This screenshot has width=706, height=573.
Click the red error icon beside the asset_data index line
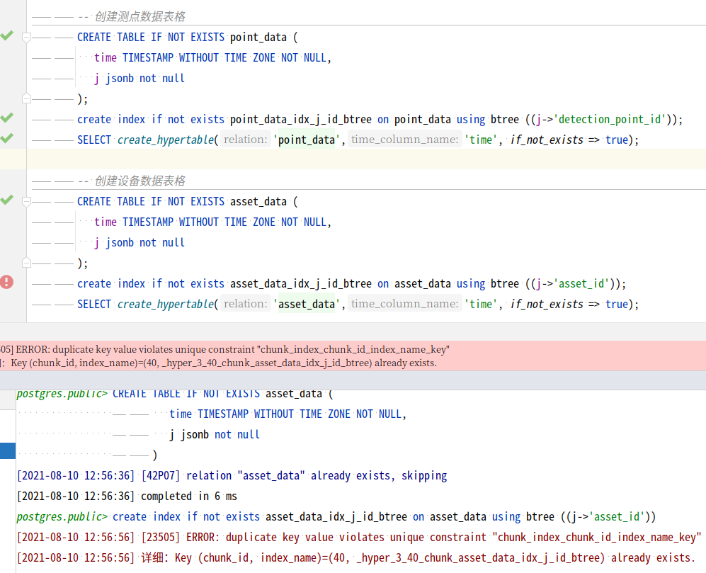(6, 281)
